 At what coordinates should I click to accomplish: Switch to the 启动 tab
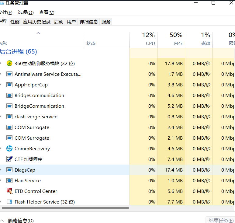[x=59, y=22]
